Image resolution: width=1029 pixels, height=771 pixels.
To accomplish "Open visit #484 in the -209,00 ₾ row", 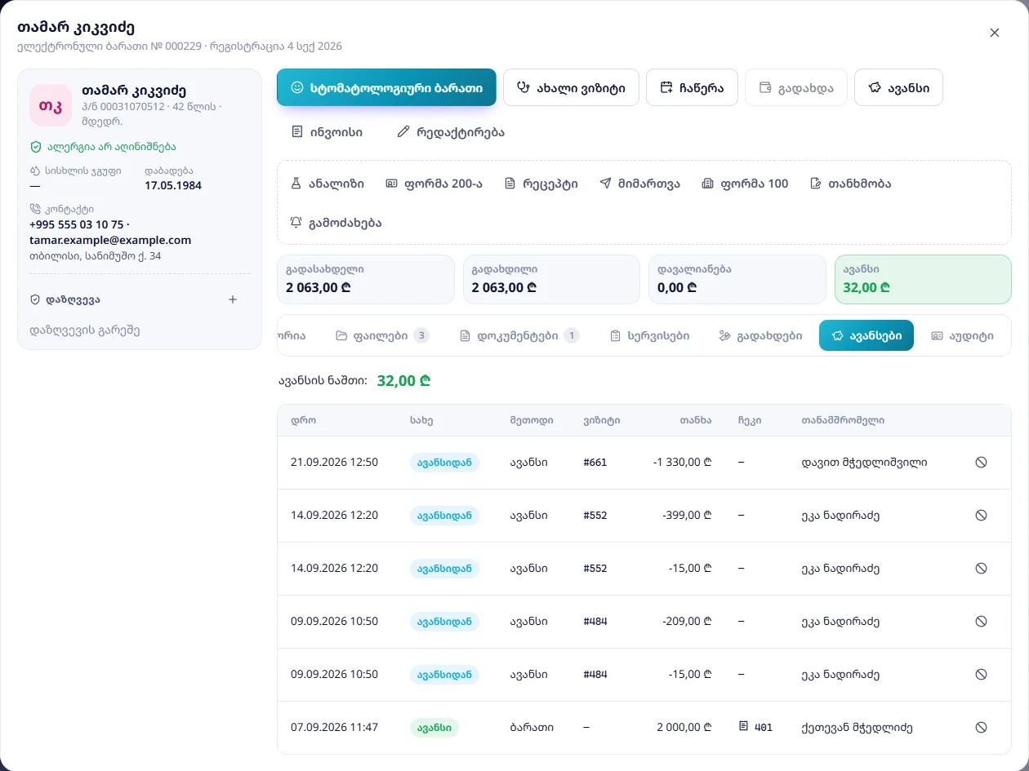I will 595,621.
